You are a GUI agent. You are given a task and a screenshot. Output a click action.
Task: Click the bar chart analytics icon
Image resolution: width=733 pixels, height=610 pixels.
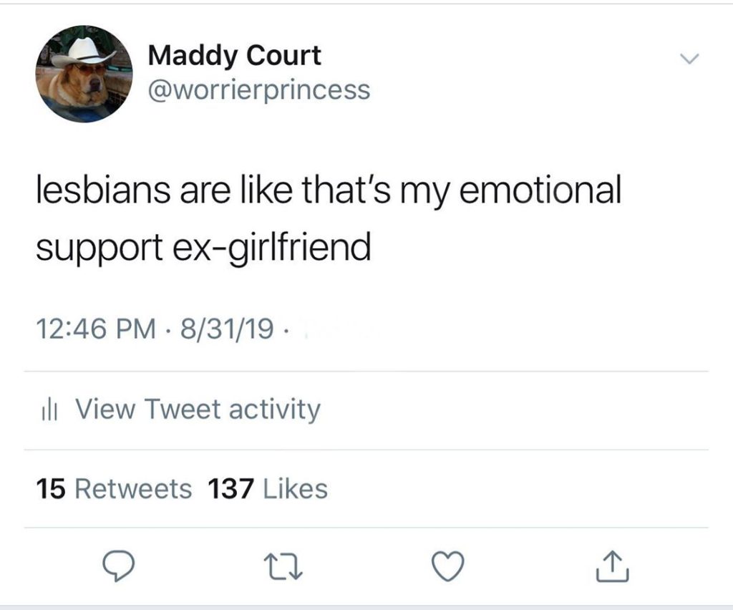47,410
